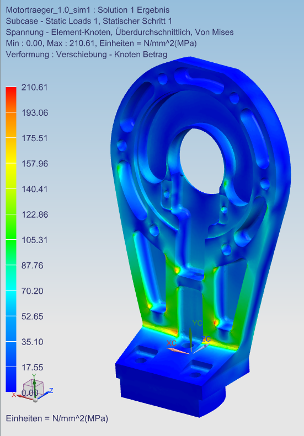Select the YC axis label of the WCS
Viewport: 304px width, 436px height.
[198, 323]
